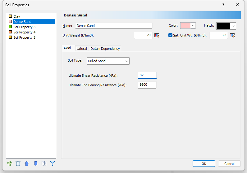Move soil down with the down arrow
The image size is (247, 173).
[x=35, y=163]
